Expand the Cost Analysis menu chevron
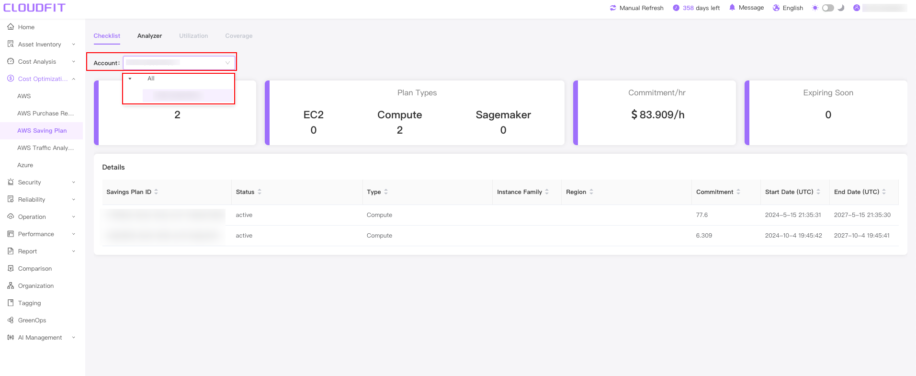 (74, 62)
